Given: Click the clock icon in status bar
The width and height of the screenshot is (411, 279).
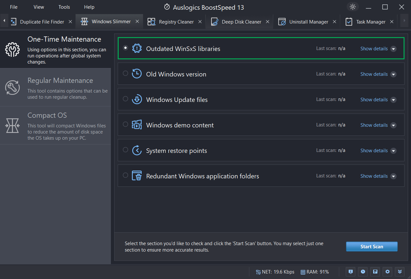Looking at the screenshot, I should coord(363,272).
